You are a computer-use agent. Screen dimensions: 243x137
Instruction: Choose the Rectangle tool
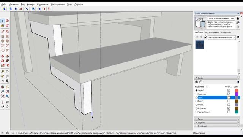[3, 37]
